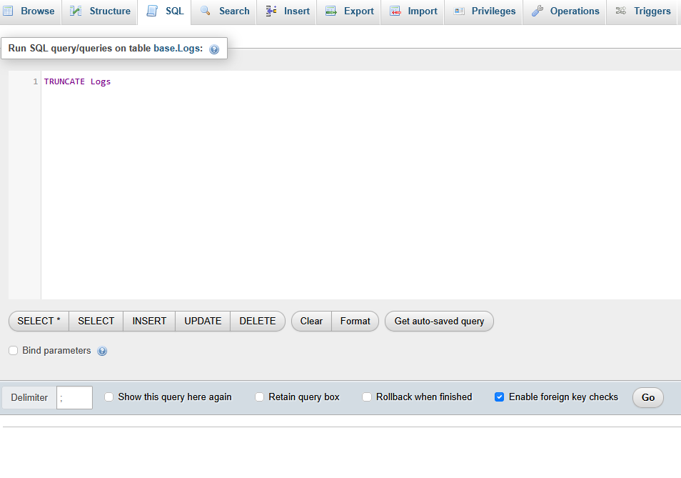681x478 pixels.
Task: Disable Enable foreign key checks checkbox
Action: pyautogui.click(x=500, y=397)
